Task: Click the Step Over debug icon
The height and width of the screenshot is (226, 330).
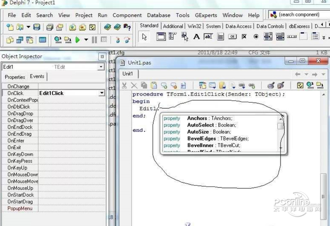Action: [127, 40]
